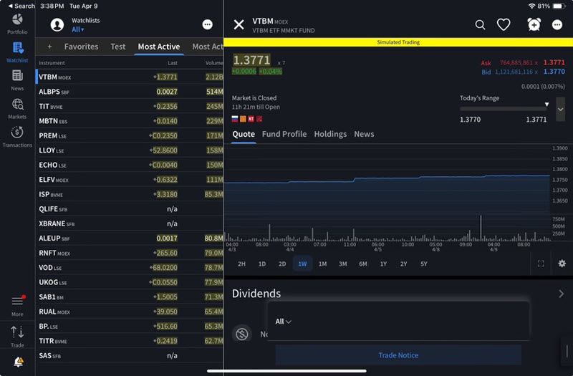Tap the Bid price 1.3770
The height and width of the screenshot is (376, 573).
pyautogui.click(x=554, y=72)
